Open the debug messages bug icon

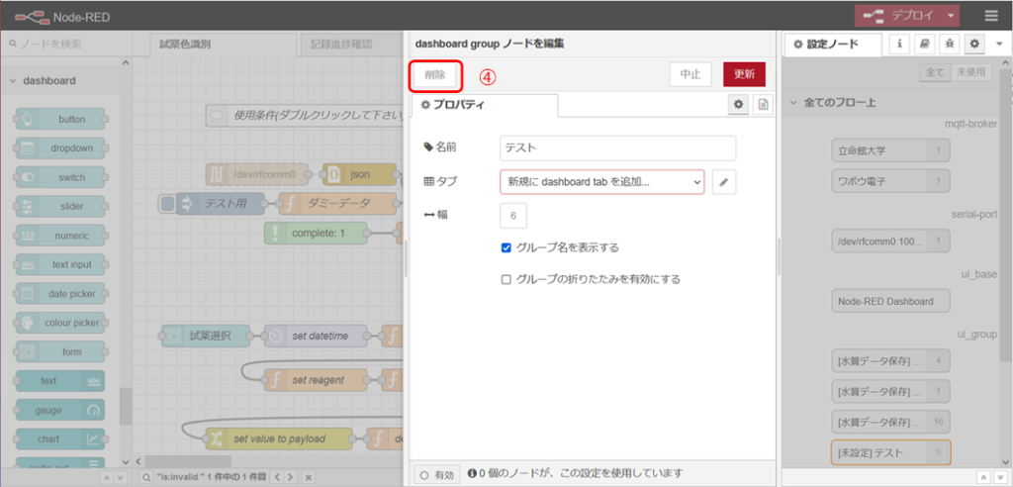949,45
